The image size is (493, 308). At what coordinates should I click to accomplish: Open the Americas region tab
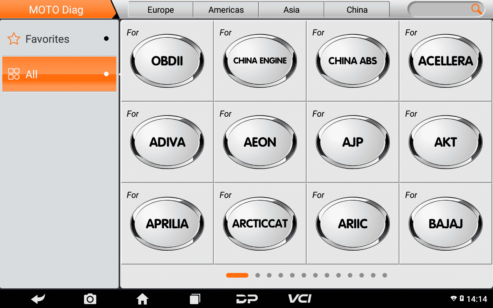coord(226,10)
